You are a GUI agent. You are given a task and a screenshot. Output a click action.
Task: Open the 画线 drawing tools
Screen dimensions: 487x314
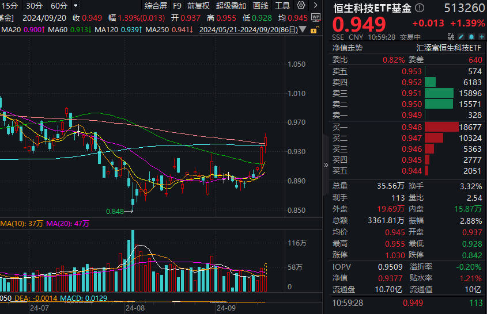click(x=261, y=6)
